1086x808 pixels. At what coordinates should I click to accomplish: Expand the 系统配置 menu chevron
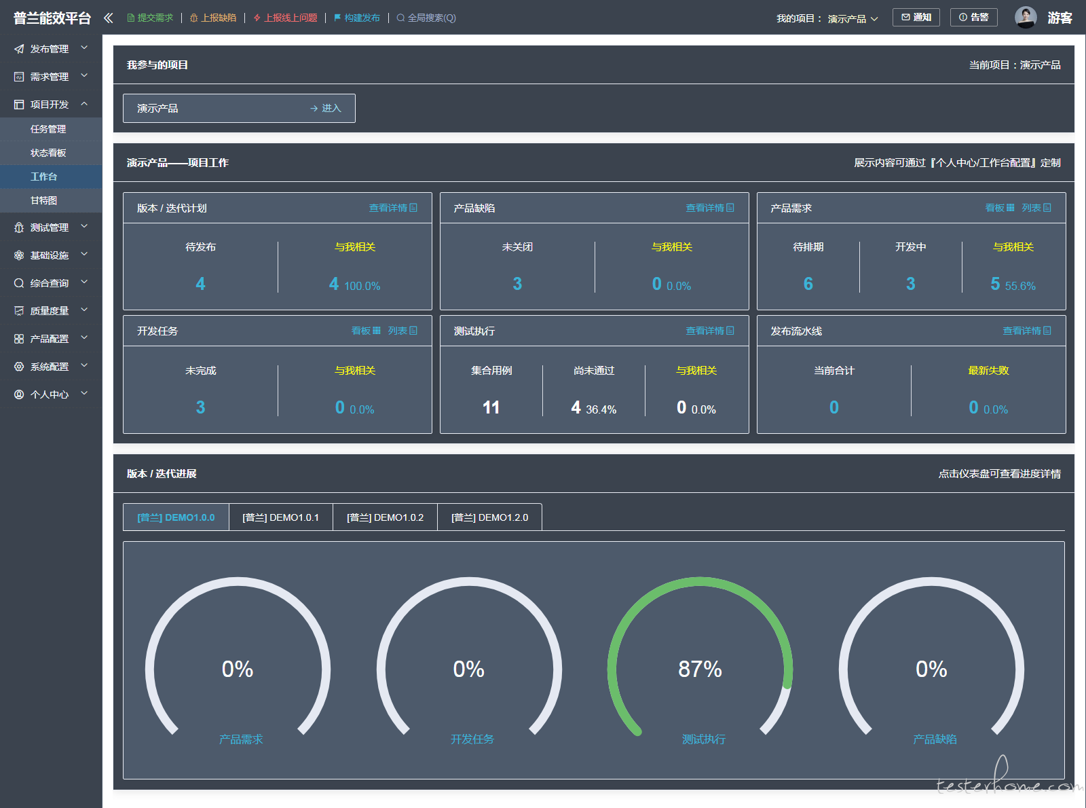(84, 366)
